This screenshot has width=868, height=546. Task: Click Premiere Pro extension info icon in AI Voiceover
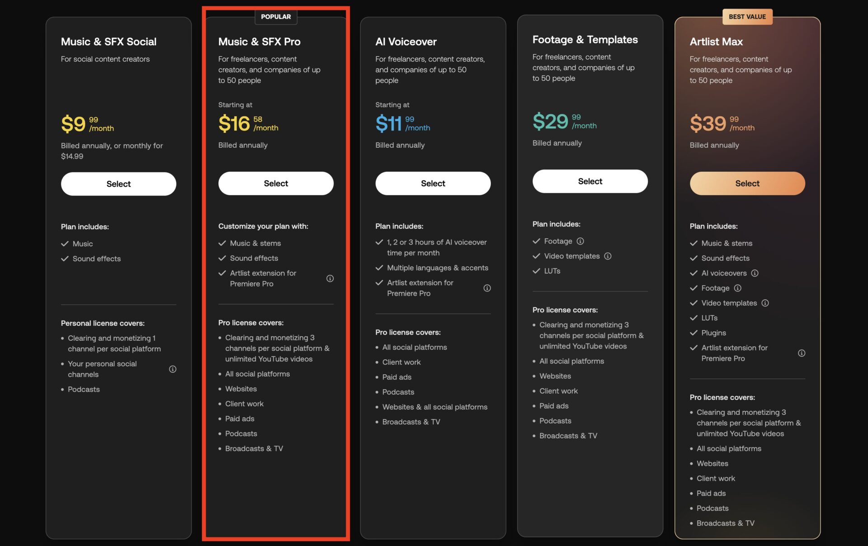coord(487,288)
